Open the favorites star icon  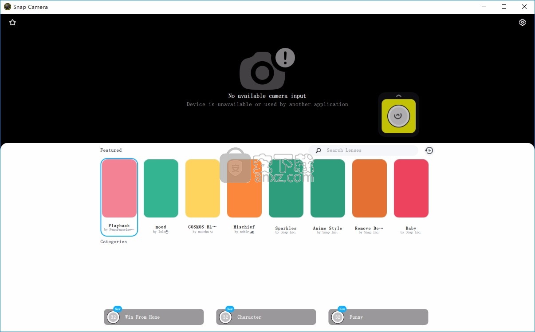[x=12, y=22]
